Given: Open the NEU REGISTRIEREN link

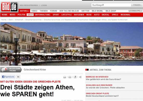Looking at the screenshot, I should (29, 5).
